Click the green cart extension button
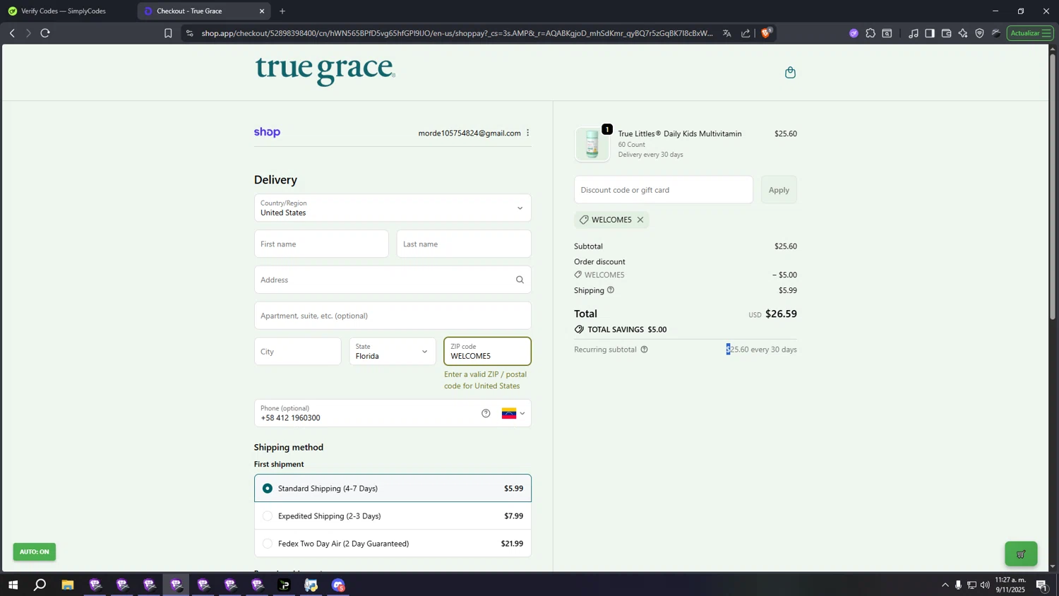1059x596 pixels. (x=1021, y=554)
